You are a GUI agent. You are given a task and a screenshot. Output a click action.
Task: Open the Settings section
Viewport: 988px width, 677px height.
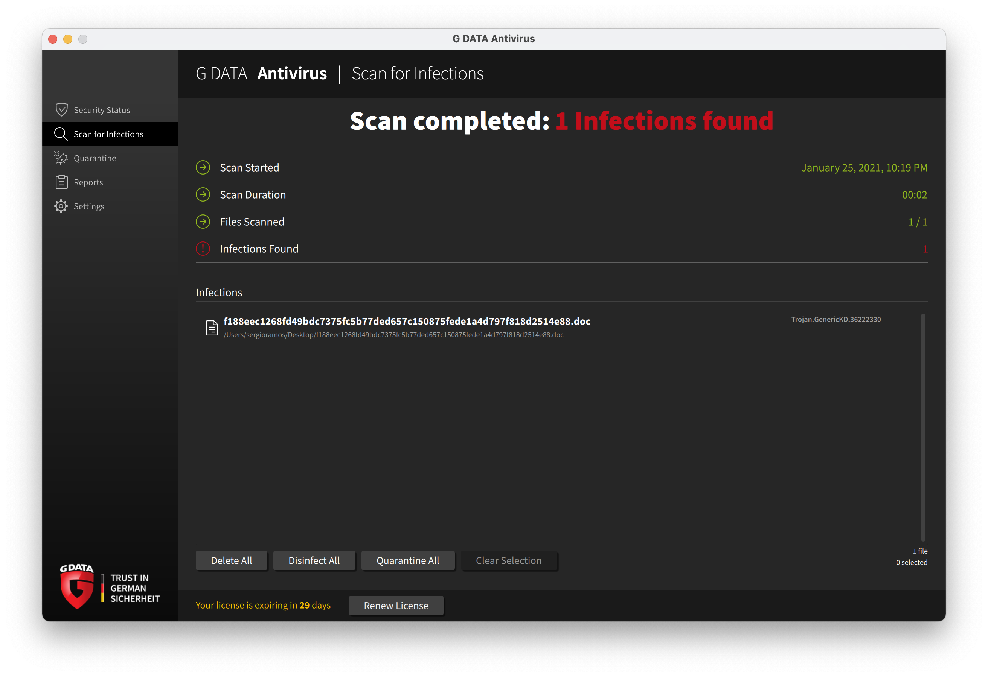[110, 206]
